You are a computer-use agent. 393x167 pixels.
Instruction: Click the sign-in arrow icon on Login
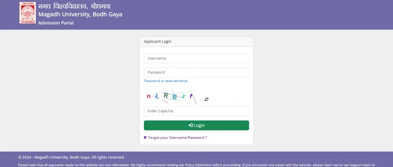[190, 125]
